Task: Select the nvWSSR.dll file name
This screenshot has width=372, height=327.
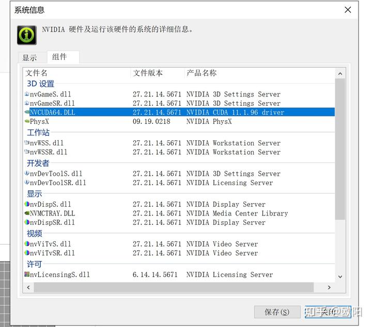Action: 49,152
